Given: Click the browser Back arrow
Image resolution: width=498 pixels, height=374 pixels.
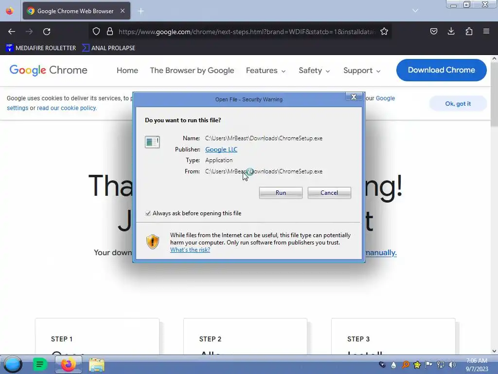Looking at the screenshot, I should [12, 32].
